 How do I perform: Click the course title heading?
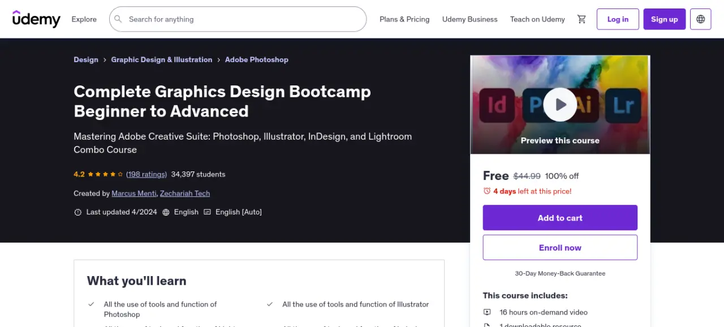pos(222,101)
